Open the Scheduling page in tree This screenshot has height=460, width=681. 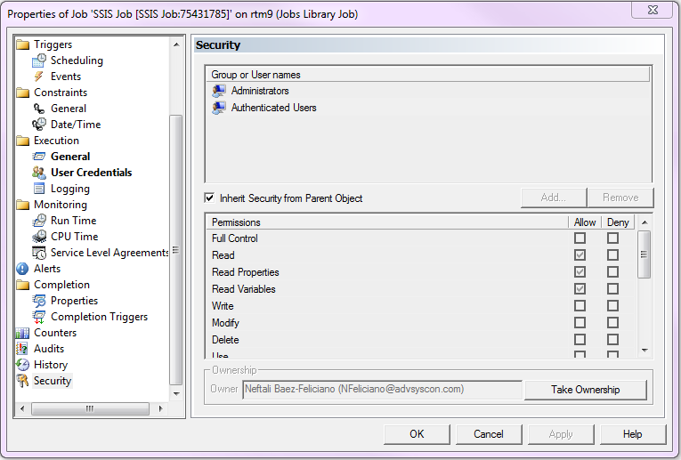77,61
